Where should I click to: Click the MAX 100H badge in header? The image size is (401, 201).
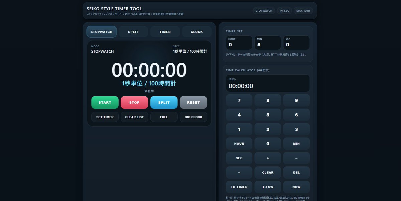(x=303, y=11)
